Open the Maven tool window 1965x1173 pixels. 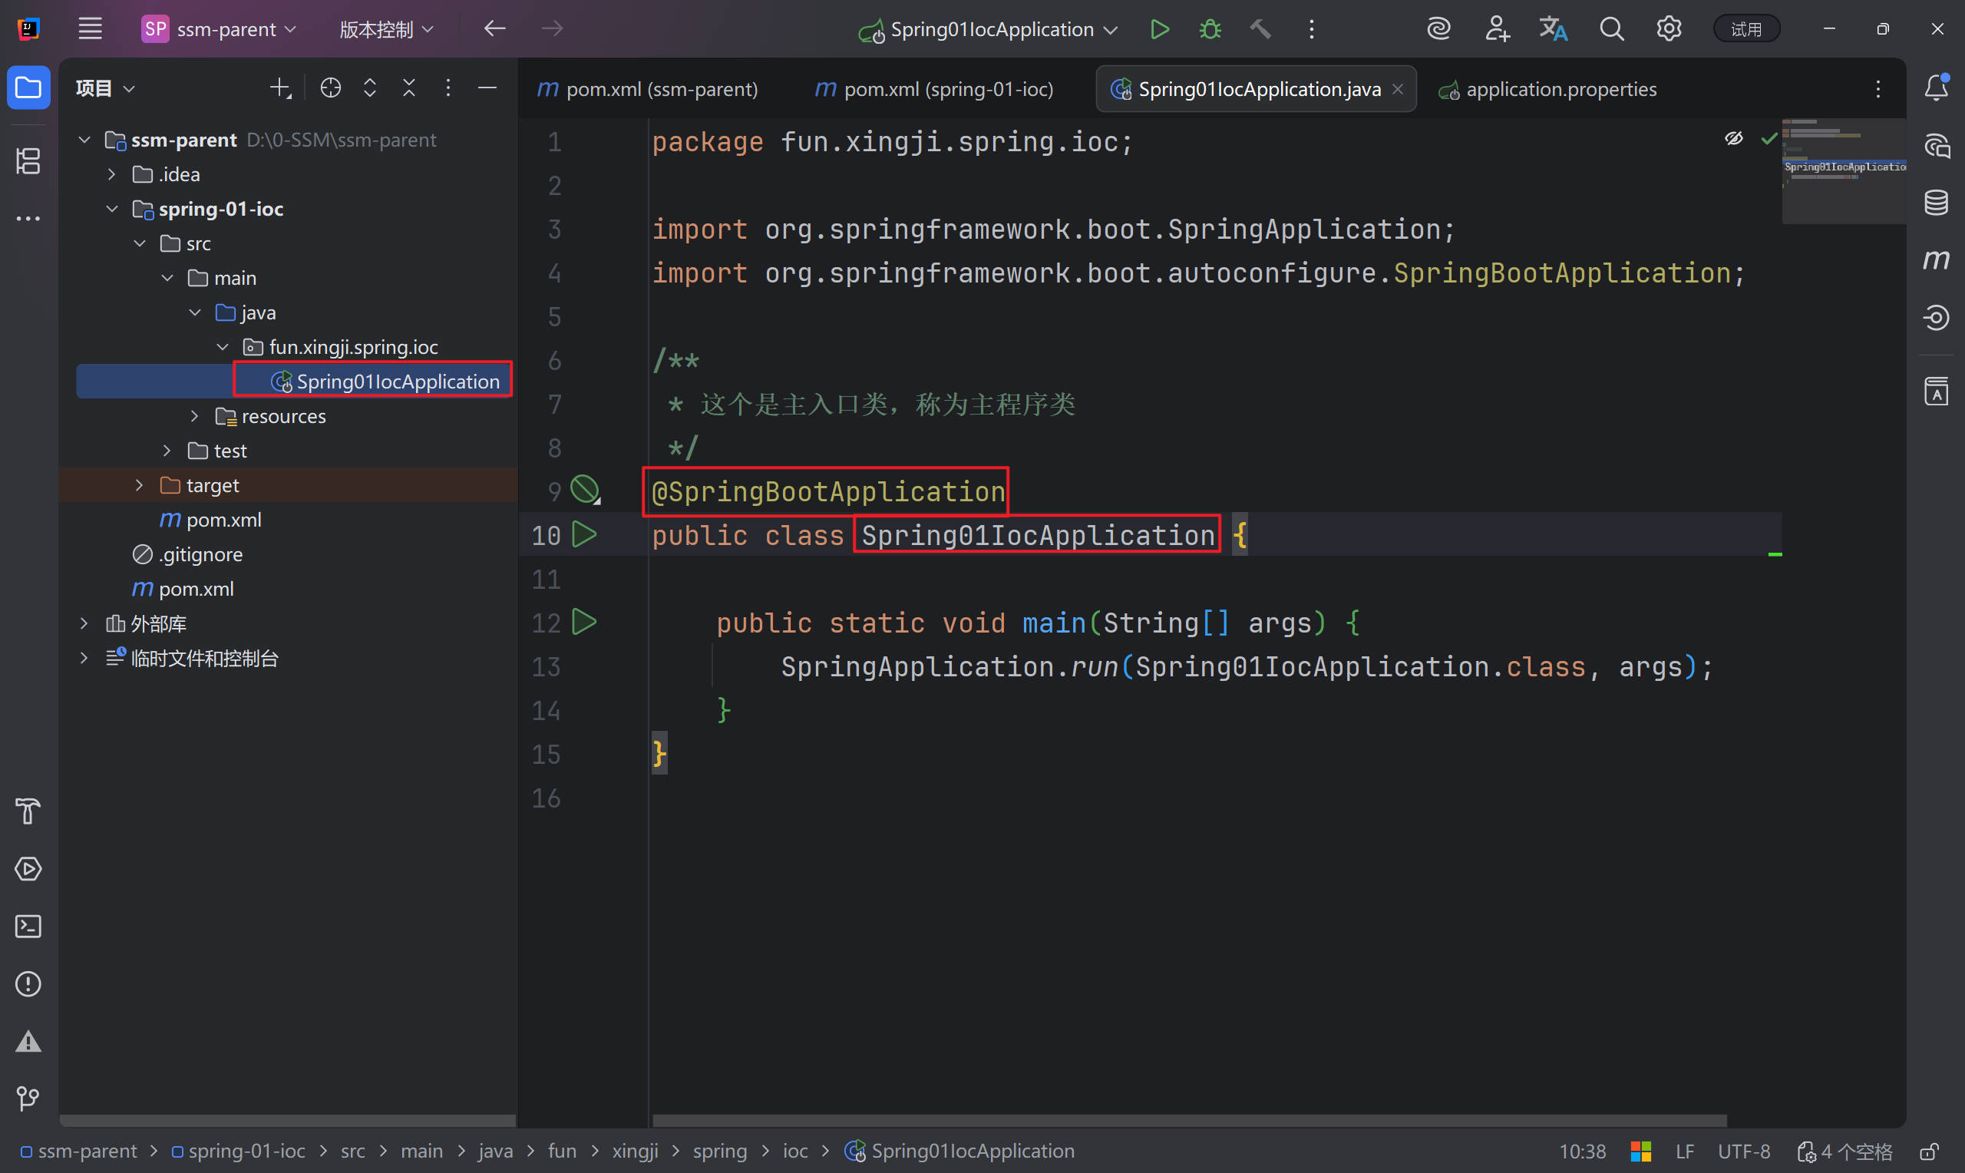pos(1936,259)
